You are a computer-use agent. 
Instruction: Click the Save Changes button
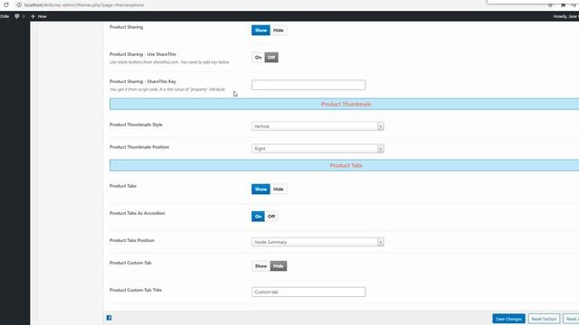[x=508, y=319]
